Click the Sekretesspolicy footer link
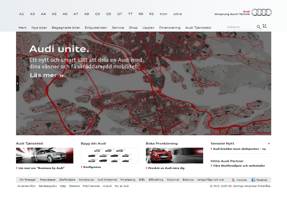Viewport: 287px width, 199px height. tap(48, 186)
